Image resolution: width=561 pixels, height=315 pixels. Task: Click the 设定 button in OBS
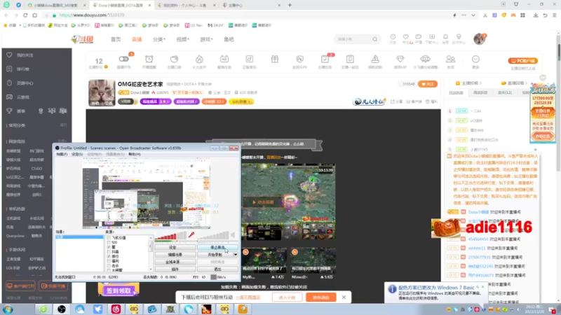pos(175,248)
